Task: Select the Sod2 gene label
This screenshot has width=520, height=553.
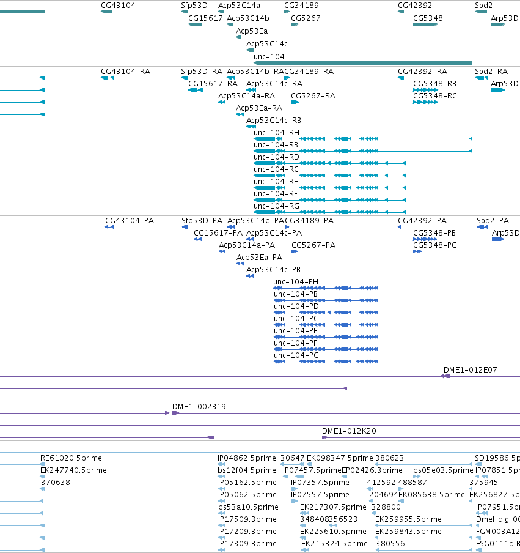Action: click(484, 6)
